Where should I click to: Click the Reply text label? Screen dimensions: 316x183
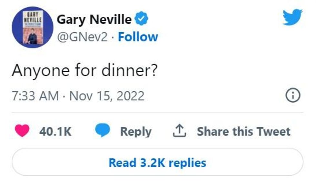click(x=136, y=131)
